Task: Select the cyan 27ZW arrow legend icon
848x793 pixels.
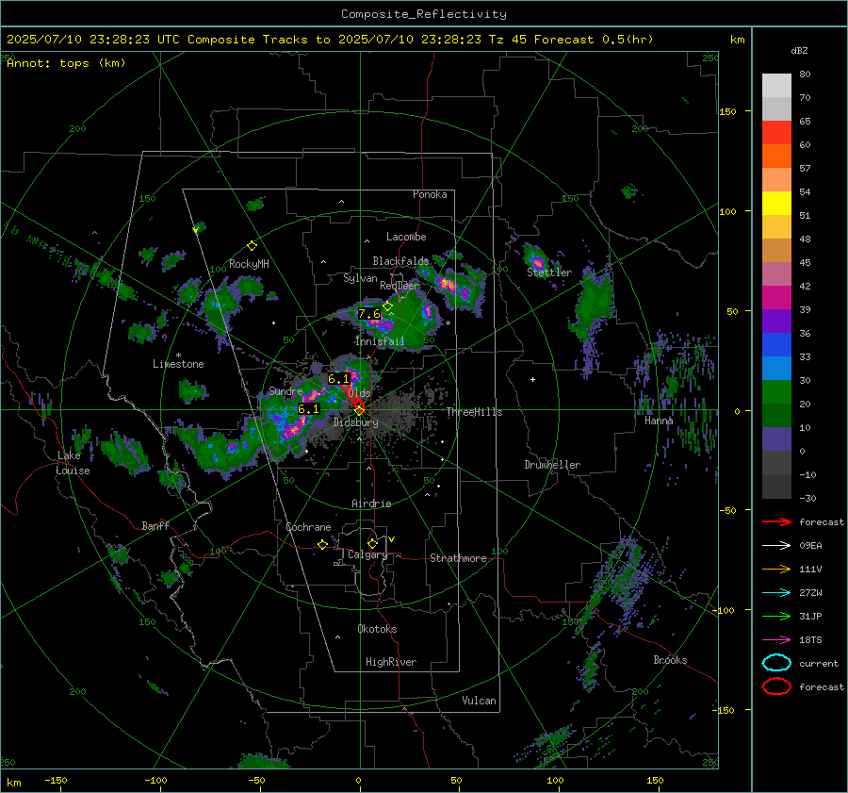Action: [x=776, y=593]
